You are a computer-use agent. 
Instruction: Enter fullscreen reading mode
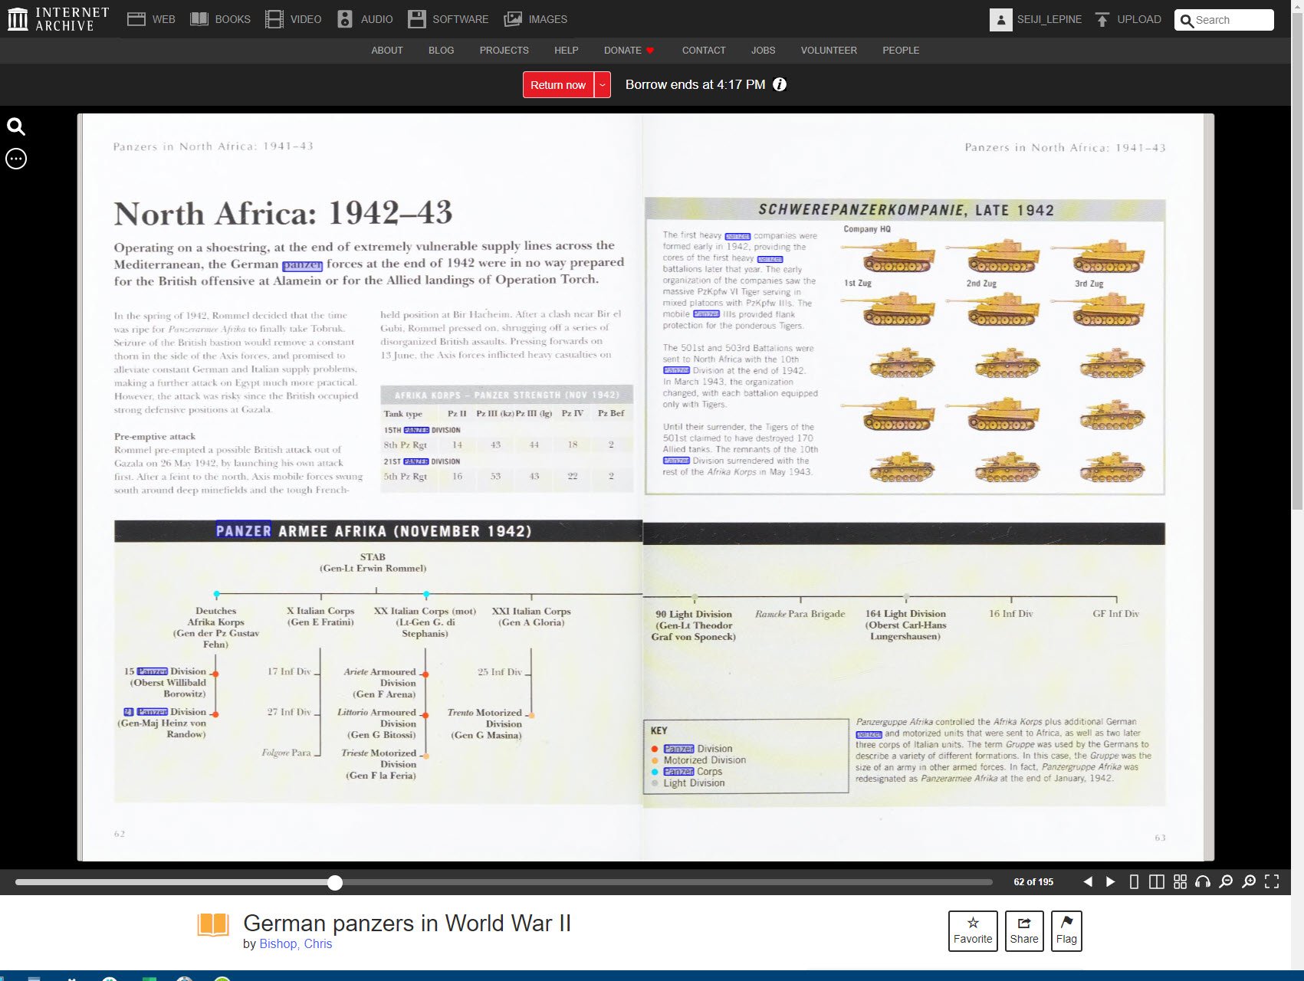1272,882
